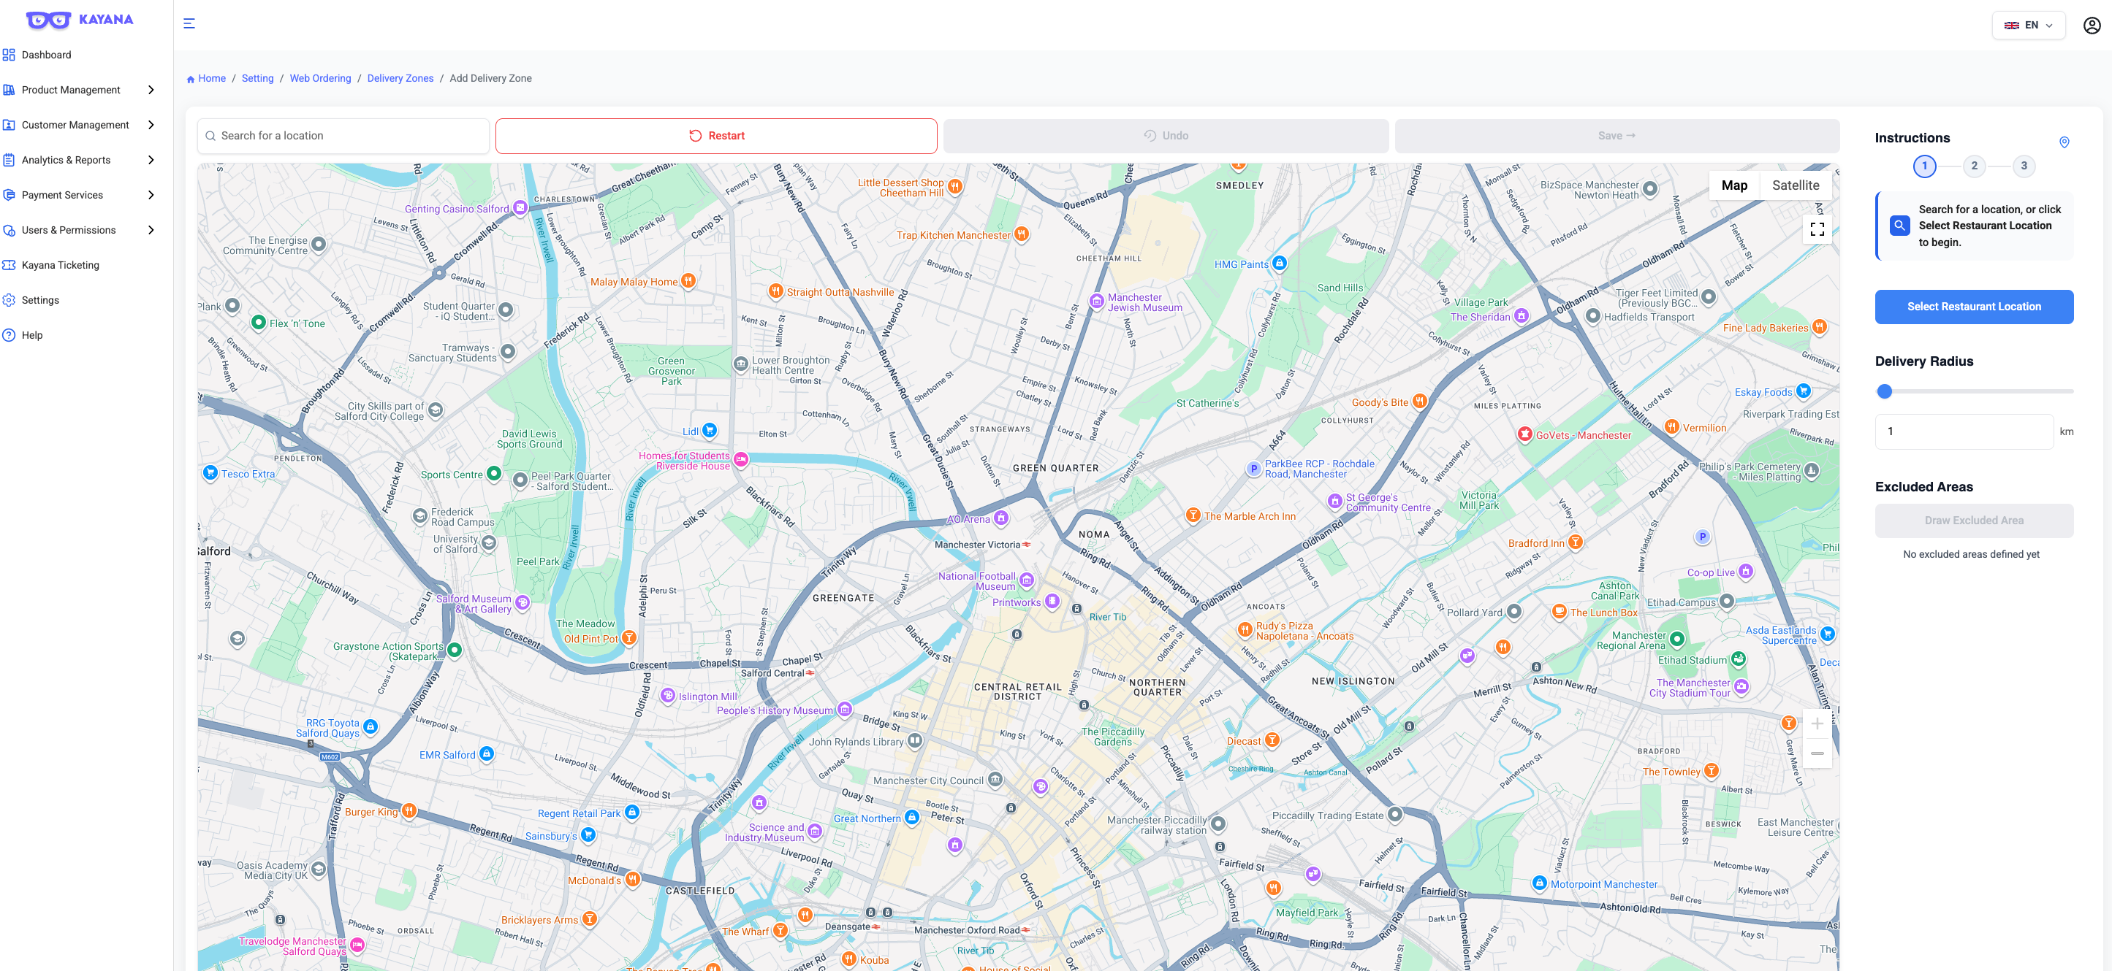Viewport: 2112px width, 971px height.
Task: Click the Kayana logo
Action: click(x=80, y=20)
